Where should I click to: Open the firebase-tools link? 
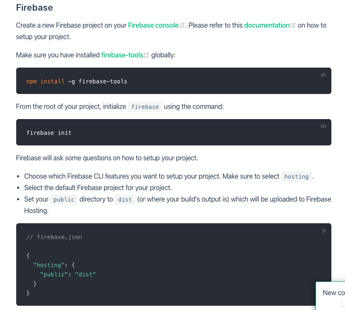coord(122,55)
